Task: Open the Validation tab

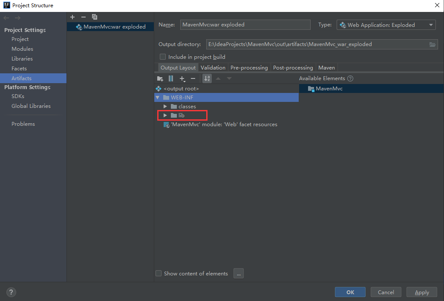Action: [x=213, y=68]
